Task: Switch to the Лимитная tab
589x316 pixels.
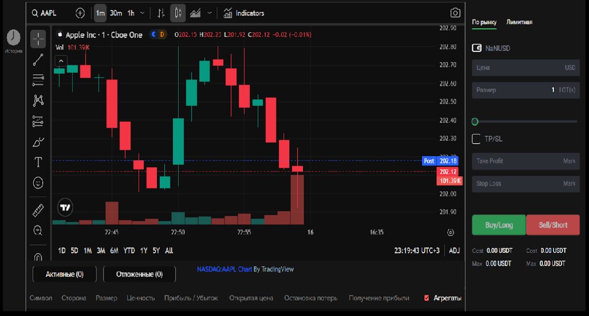Action: point(519,22)
